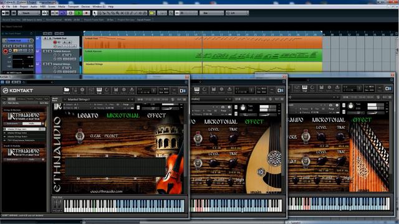Screen dimensions: 399x224
Task: Click the first Ethnaudio library banner
Action: tap(24, 116)
